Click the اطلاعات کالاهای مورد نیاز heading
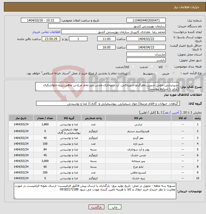 (183, 95)
